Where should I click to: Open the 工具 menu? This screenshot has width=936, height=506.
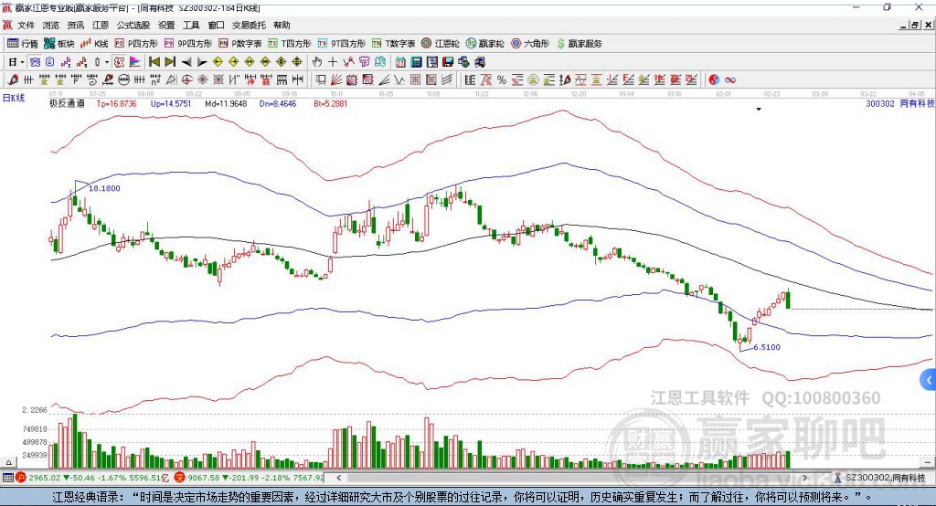click(x=191, y=25)
